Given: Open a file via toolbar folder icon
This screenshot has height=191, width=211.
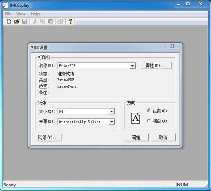Looking at the screenshot, I should (x=17, y=21).
